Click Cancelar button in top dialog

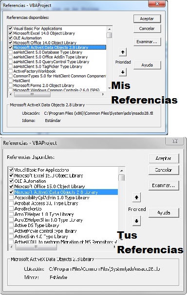pos(147,29)
